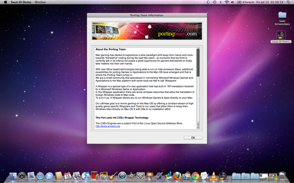Launch Keynote from the Dock
The height and width of the screenshot is (183, 294).
tap(150, 176)
